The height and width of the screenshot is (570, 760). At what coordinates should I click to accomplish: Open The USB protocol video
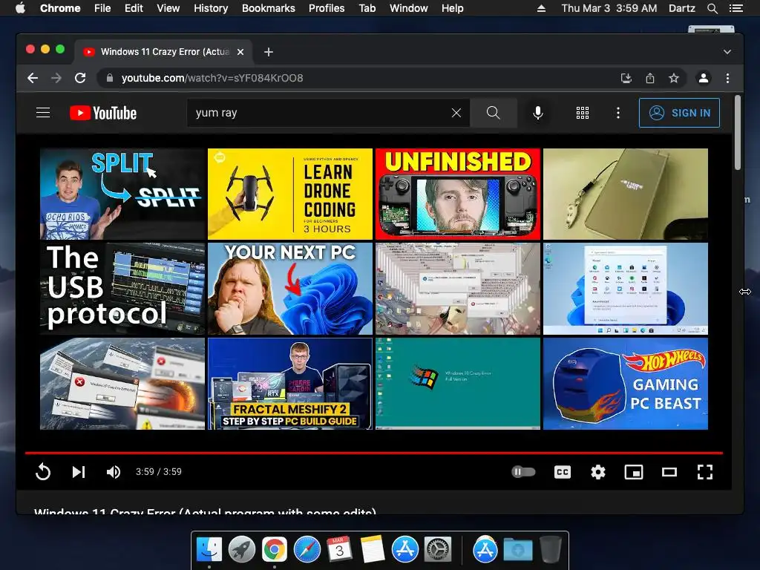(122, 289)
